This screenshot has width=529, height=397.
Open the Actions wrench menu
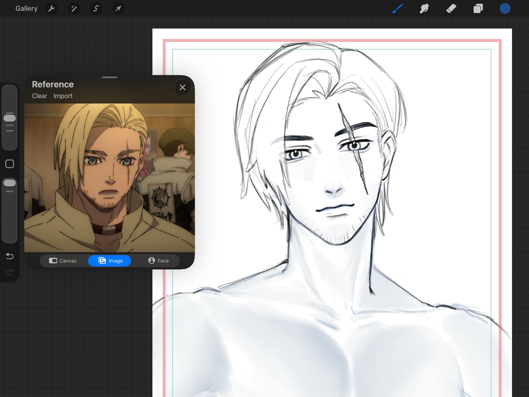tap(51, 8)
